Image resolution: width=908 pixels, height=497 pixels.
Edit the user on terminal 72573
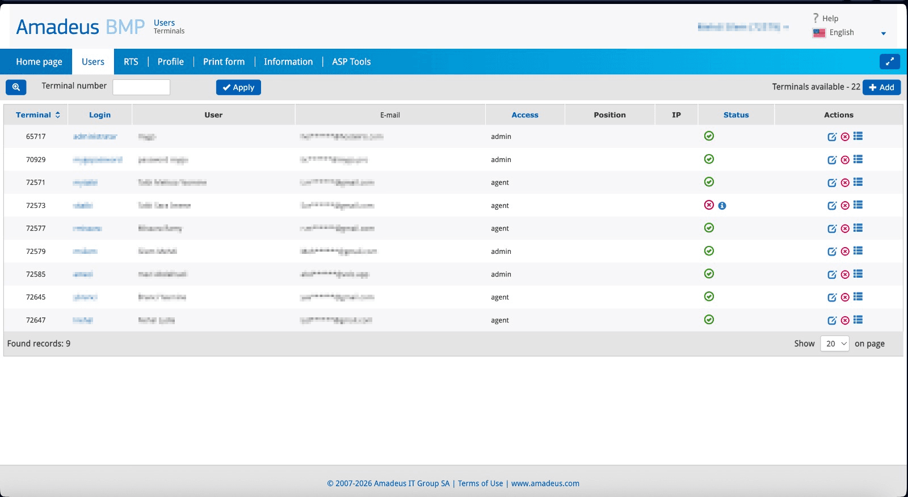[x=832, y=206]
